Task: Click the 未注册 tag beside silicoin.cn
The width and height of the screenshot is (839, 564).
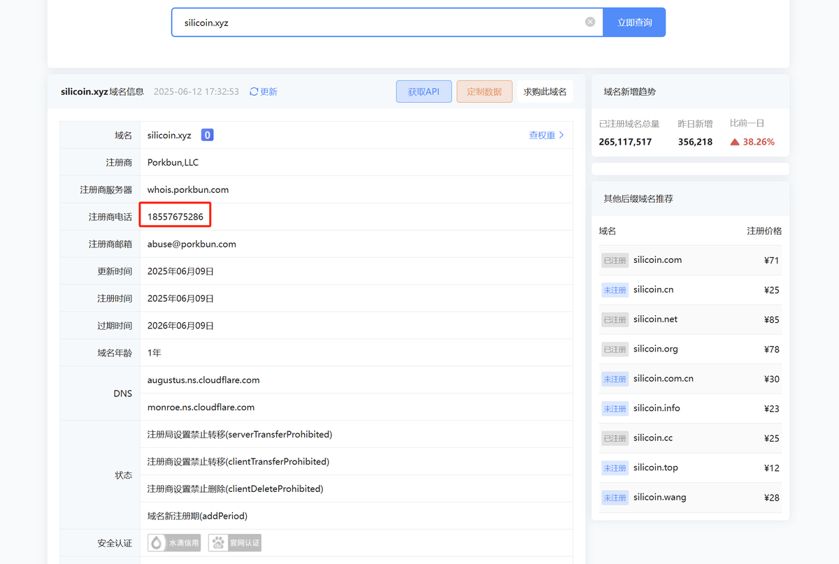Action: (x=615, y=290)
